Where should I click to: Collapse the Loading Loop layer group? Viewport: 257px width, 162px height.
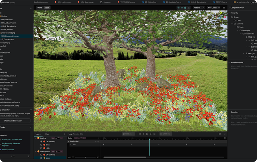pyautogui.click(x=35, y=151)
